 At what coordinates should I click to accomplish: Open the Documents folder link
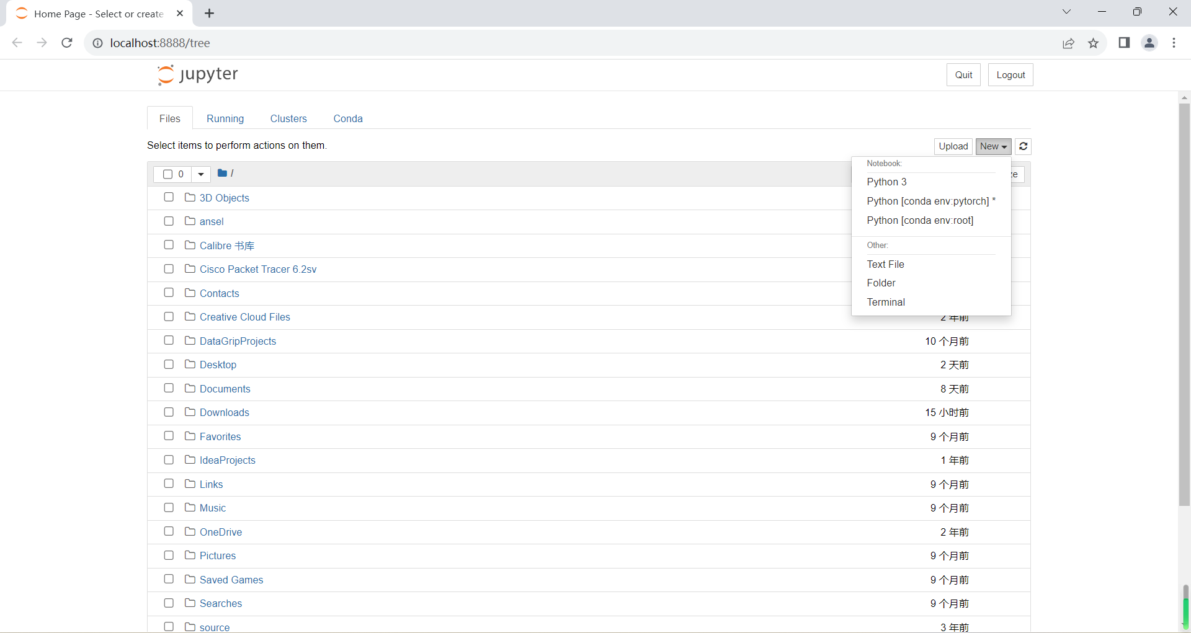(225, 389)
